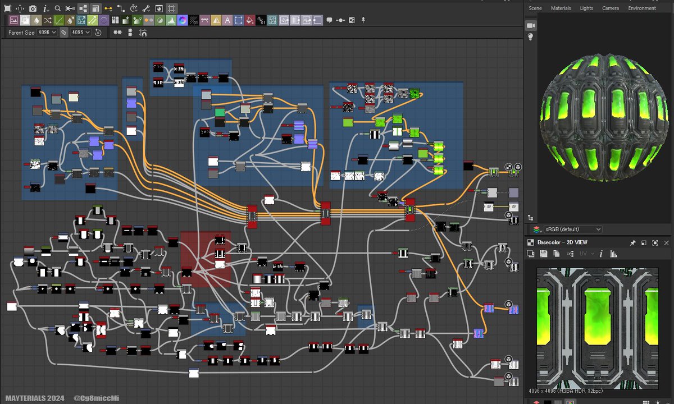The height and width of the screenshot is (404, 674).
Task: Open the UV dropdown in 2D view
Action: [x=586, y=254]
